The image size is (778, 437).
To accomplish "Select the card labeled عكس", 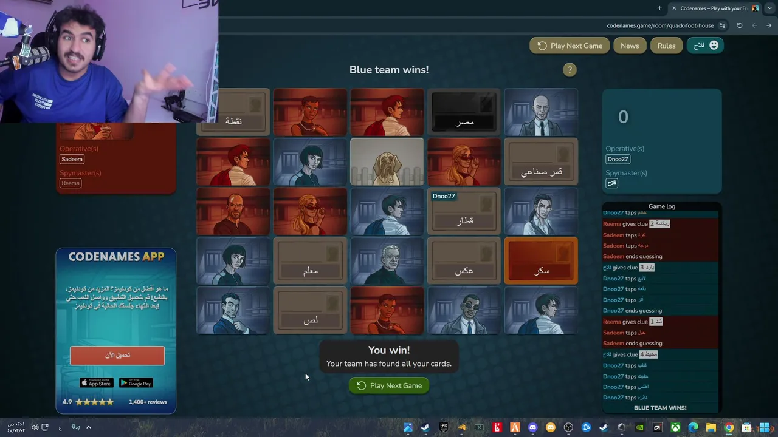I will 464,261.
